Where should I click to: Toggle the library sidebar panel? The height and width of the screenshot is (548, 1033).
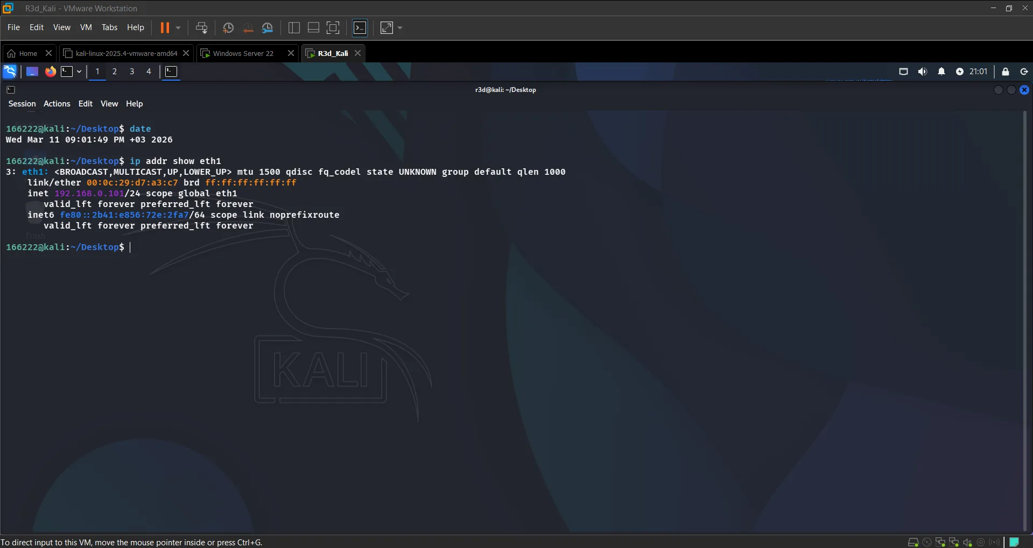coord(294,28)
